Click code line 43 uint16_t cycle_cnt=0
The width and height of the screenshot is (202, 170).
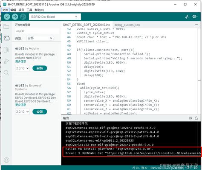coord(95,33)
